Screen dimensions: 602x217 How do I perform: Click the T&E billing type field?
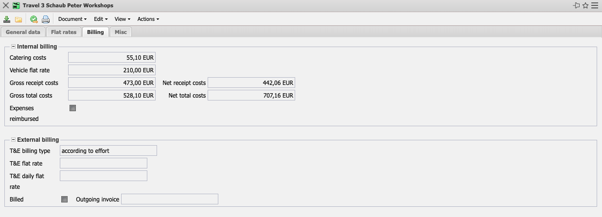click(108, 150)
